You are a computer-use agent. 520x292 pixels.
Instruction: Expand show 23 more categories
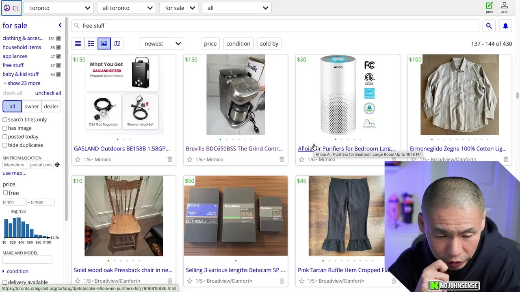22,83
